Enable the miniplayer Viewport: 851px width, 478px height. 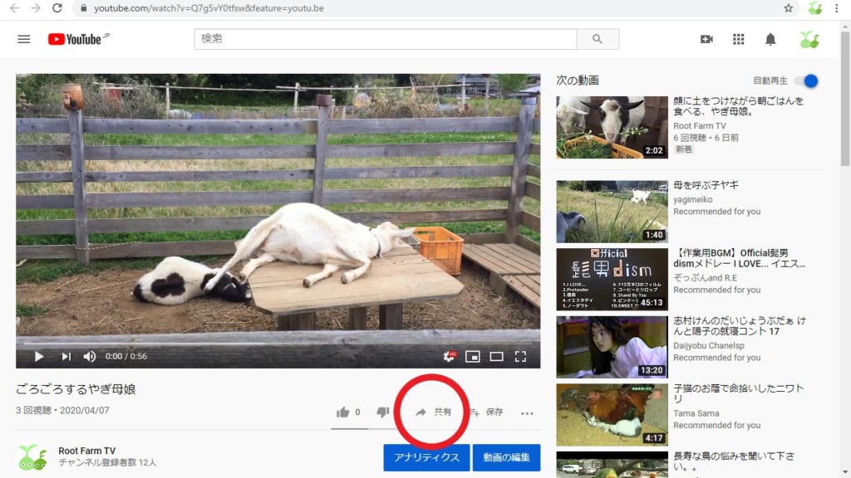point(473,357)
